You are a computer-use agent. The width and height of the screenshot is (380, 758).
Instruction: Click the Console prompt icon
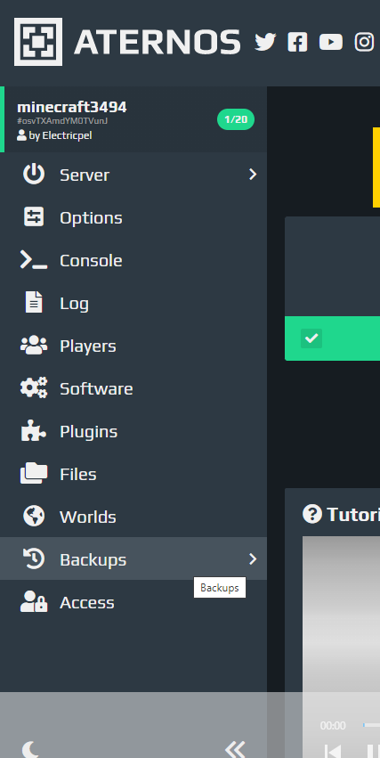pyautogui.click(x=34, y=260)
